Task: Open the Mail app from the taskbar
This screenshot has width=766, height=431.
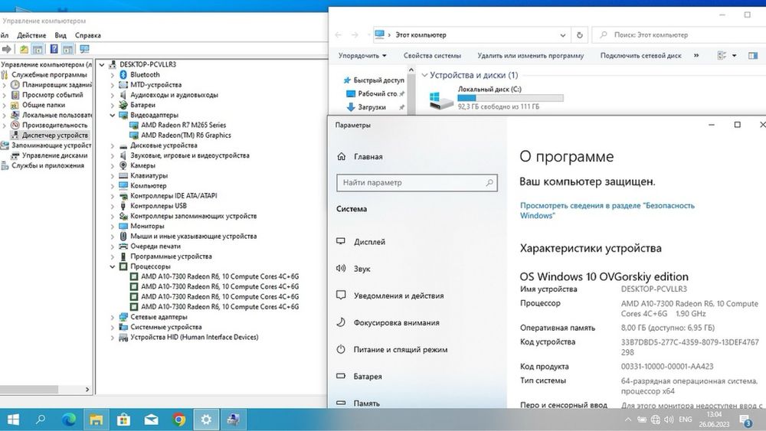Action: point(152,420)
